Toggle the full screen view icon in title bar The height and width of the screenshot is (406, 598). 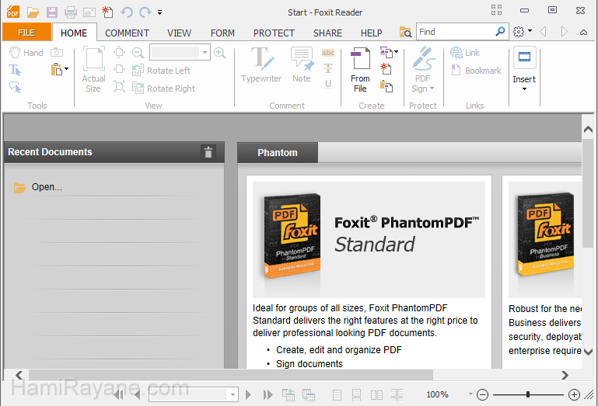tap(497, 10)
